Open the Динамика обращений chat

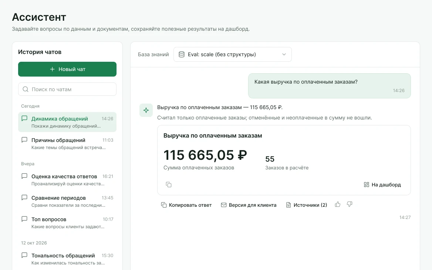[67, 122]
